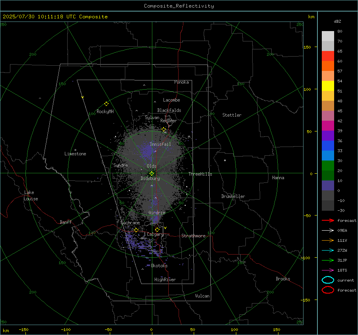The width and height of the screenshot is (358, 335).
Task: Click the cyan 27ZW arrow in legend
Action: 328,251
